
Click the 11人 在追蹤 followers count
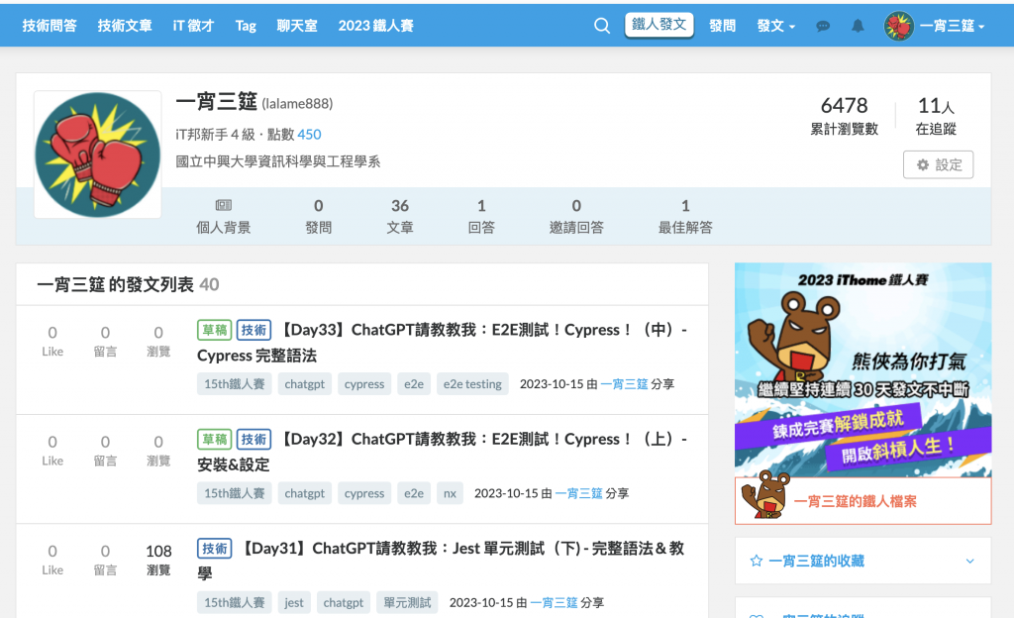[936, 116]
